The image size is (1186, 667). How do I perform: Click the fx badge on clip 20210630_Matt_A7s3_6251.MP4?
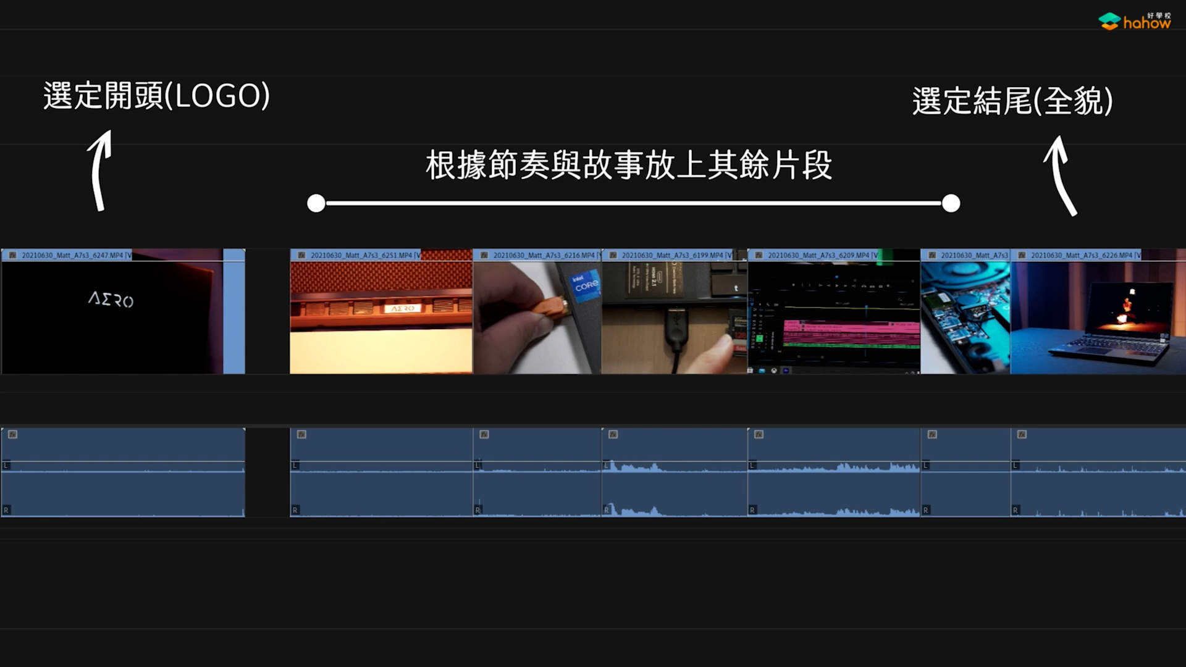[302, 253]
